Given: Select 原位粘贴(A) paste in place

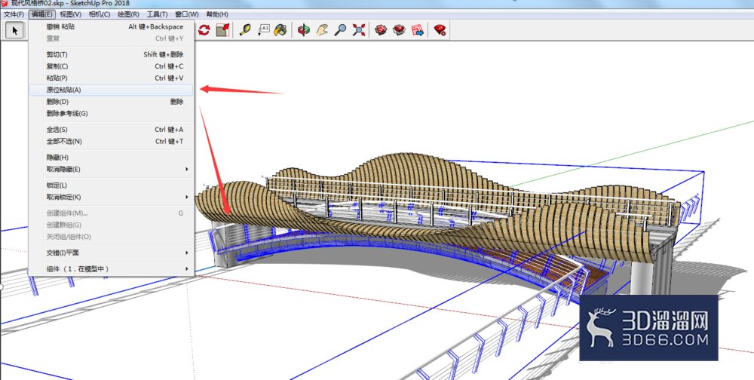Looking at the screenshot, I should point(112,90).
